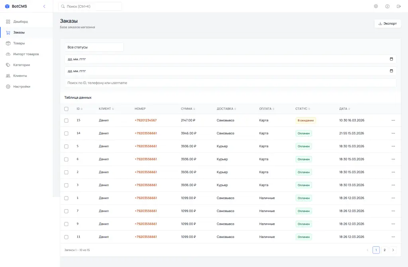Open Товары in the sidebar
This screenshot has width=408, height=267.
[x=19, y=43]
